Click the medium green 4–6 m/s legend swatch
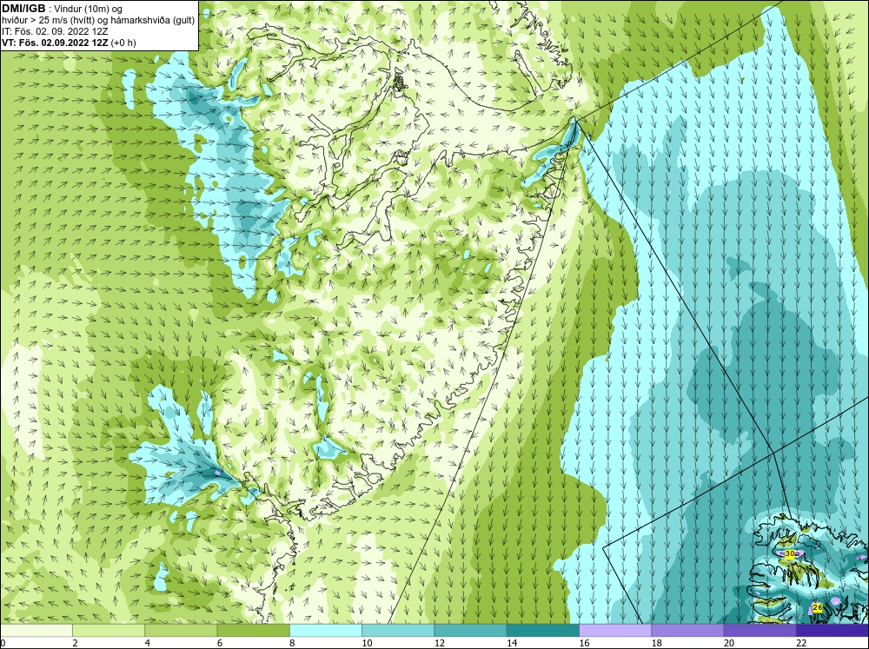Viewport: 869px width, 649px height. [181, 630]
